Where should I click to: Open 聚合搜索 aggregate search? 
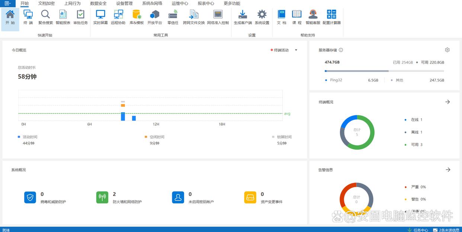point(45,17)
